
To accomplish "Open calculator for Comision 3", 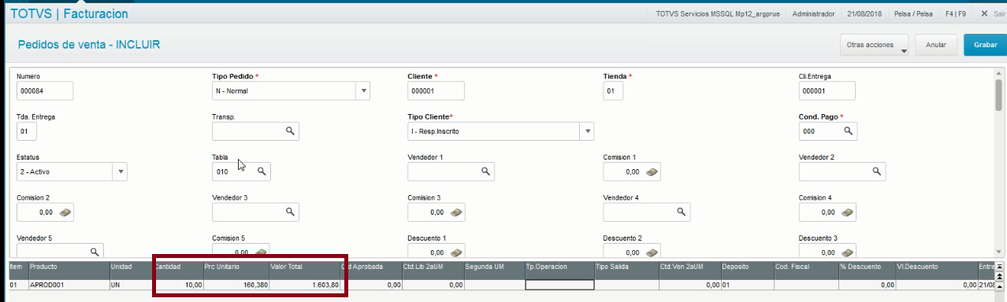I will [x=457, y=212].
